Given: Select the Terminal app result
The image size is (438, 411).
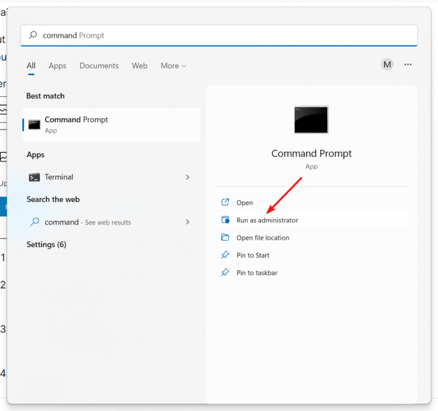Looking at the screenshot, I should pos(111,177).
